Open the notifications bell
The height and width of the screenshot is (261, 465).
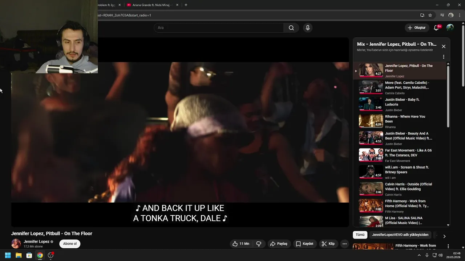pos(436,28)
